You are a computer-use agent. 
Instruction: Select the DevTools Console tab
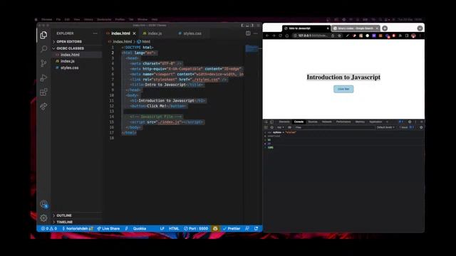pos(299,122)
